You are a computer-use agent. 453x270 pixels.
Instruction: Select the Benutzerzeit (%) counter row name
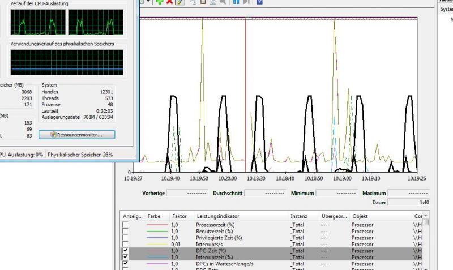coord(215,232)
